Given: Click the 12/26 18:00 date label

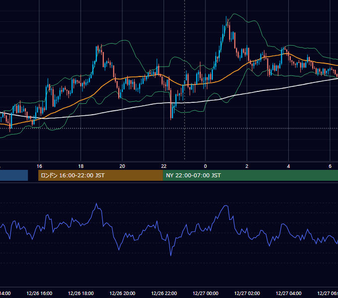Looking at the screenshot, I should pyautogui.click(x=81, y=293).
